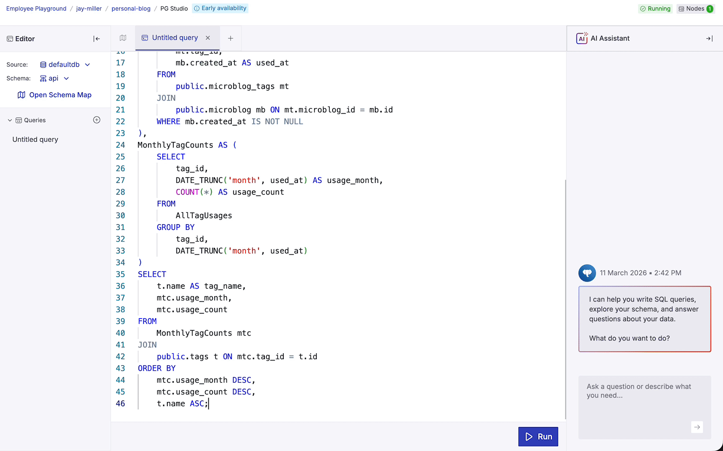This screenshot has height=451, width=723.
Task: Click the AI Assistant logo icon
Action: click(x=582, y=38)
